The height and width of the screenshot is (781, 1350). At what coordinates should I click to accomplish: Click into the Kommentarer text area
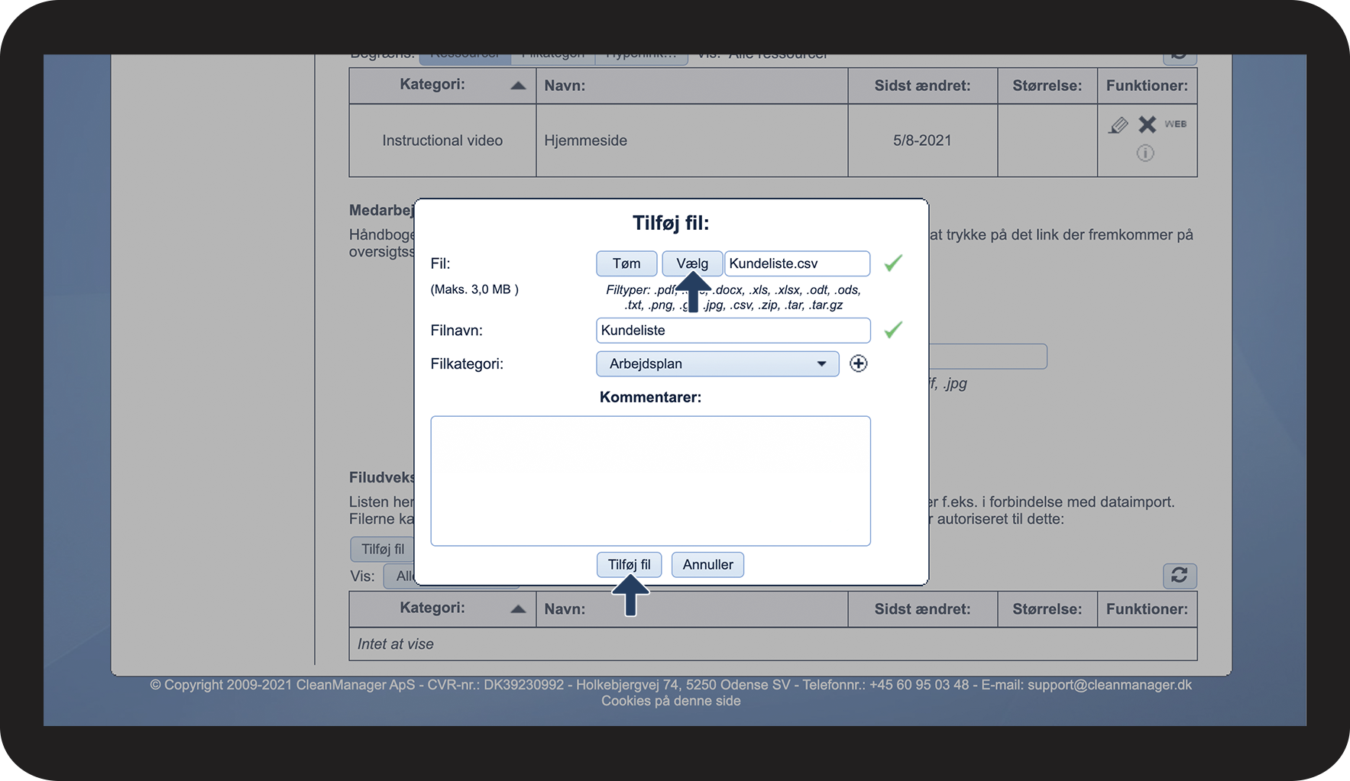point(650,481)
